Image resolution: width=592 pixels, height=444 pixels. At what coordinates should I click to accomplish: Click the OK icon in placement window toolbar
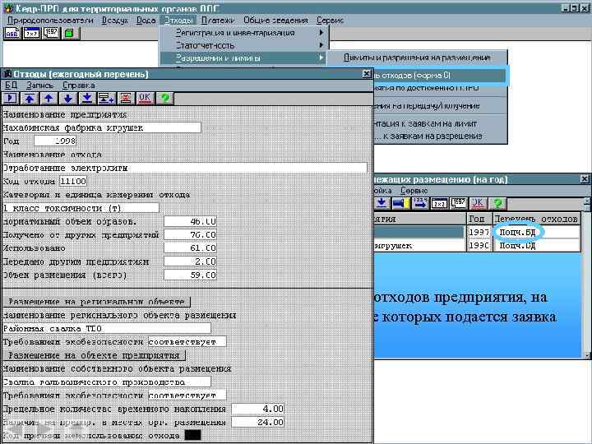[478, 204]
